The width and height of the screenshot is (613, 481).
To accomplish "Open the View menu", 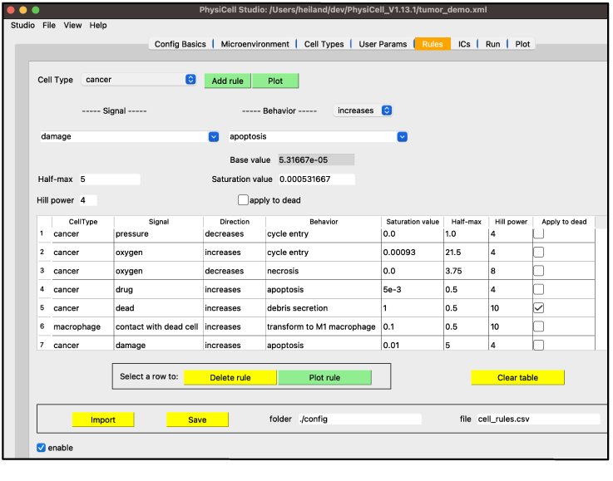I will 72,26.
